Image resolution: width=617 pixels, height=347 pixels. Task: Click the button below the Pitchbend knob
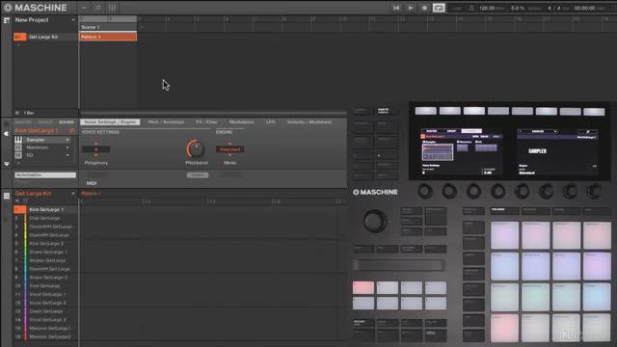tap(197, 174)
